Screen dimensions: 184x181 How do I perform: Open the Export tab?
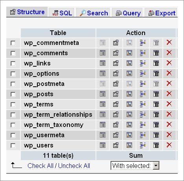[161, 13]
